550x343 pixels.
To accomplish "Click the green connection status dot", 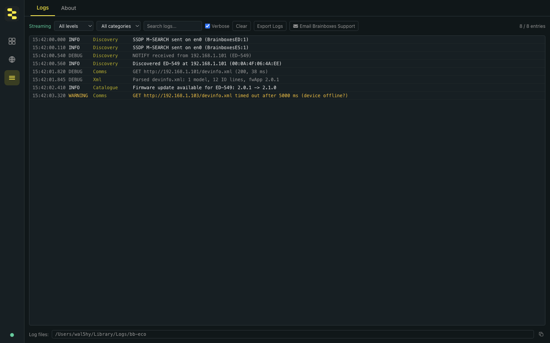I will tap(12, 335).
